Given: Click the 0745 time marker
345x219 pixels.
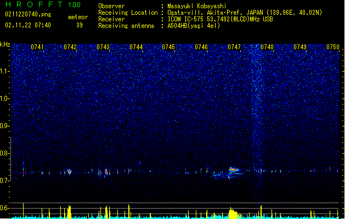Looking at the screenshot, I should point(168,47).
